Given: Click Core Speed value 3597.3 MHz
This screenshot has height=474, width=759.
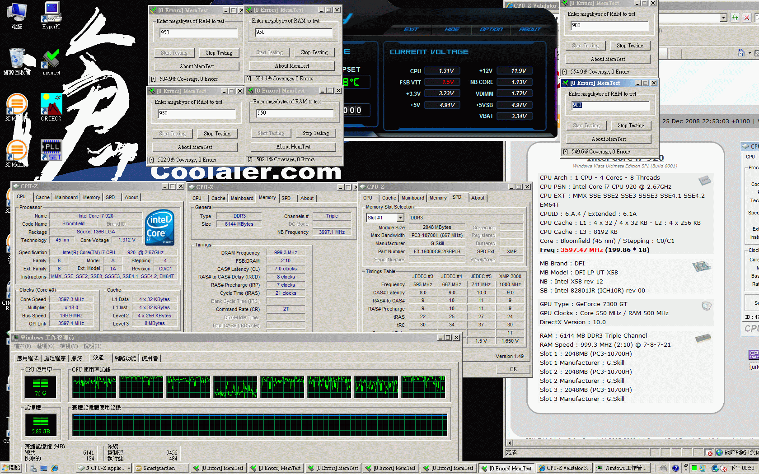Looking at the screenshot, I should coord(71,299).
